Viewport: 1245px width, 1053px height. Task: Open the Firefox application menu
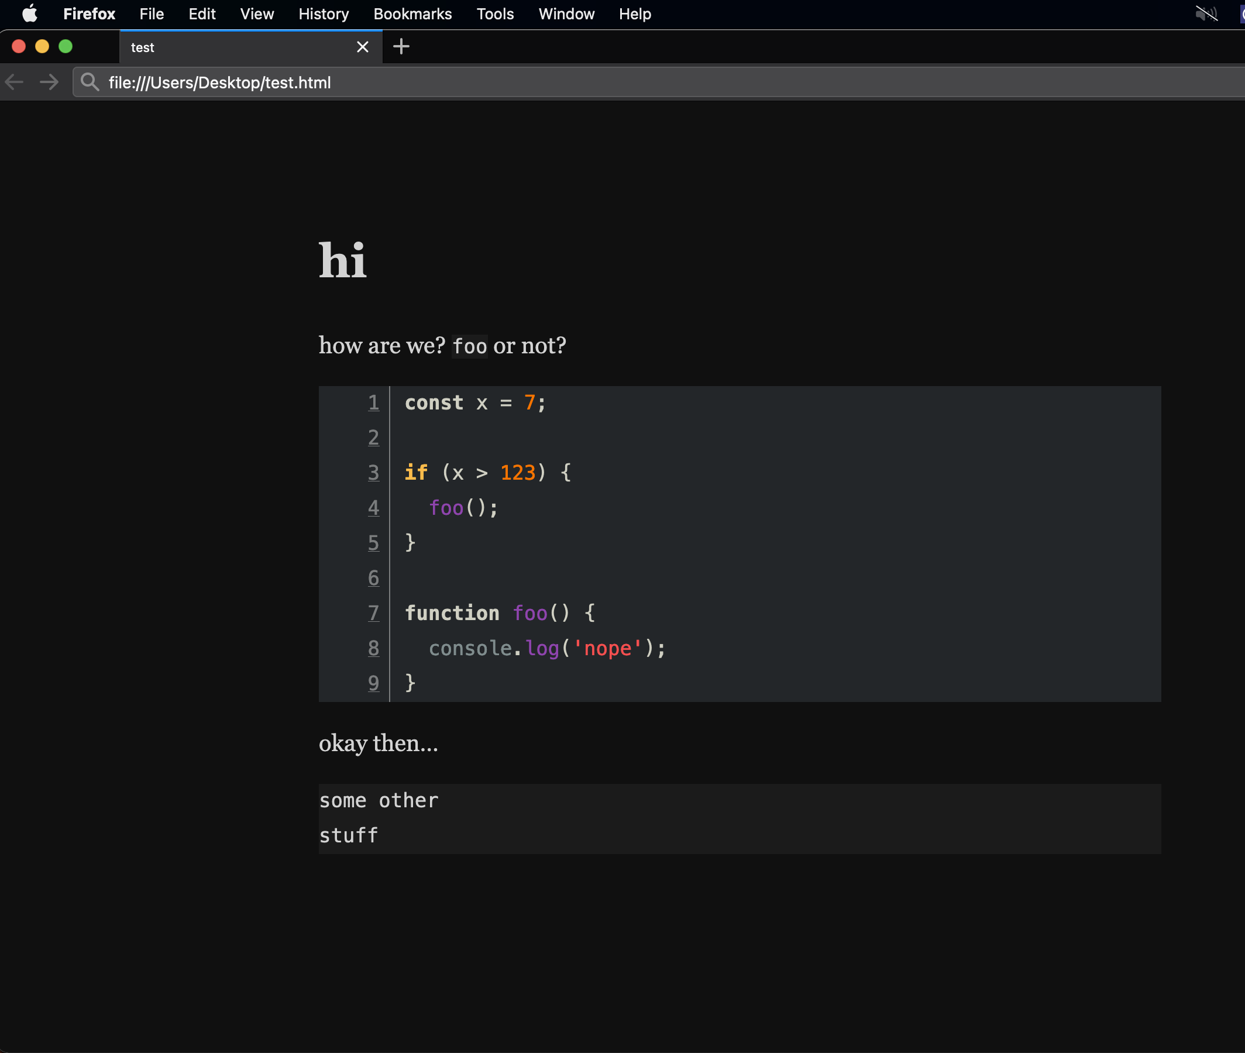click(x=89, y=13)
